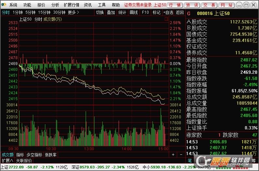The width and height of the screenshot is (259, 171).
Task: Click tick row 2406.89 1821万
Action: pos(222,142)
